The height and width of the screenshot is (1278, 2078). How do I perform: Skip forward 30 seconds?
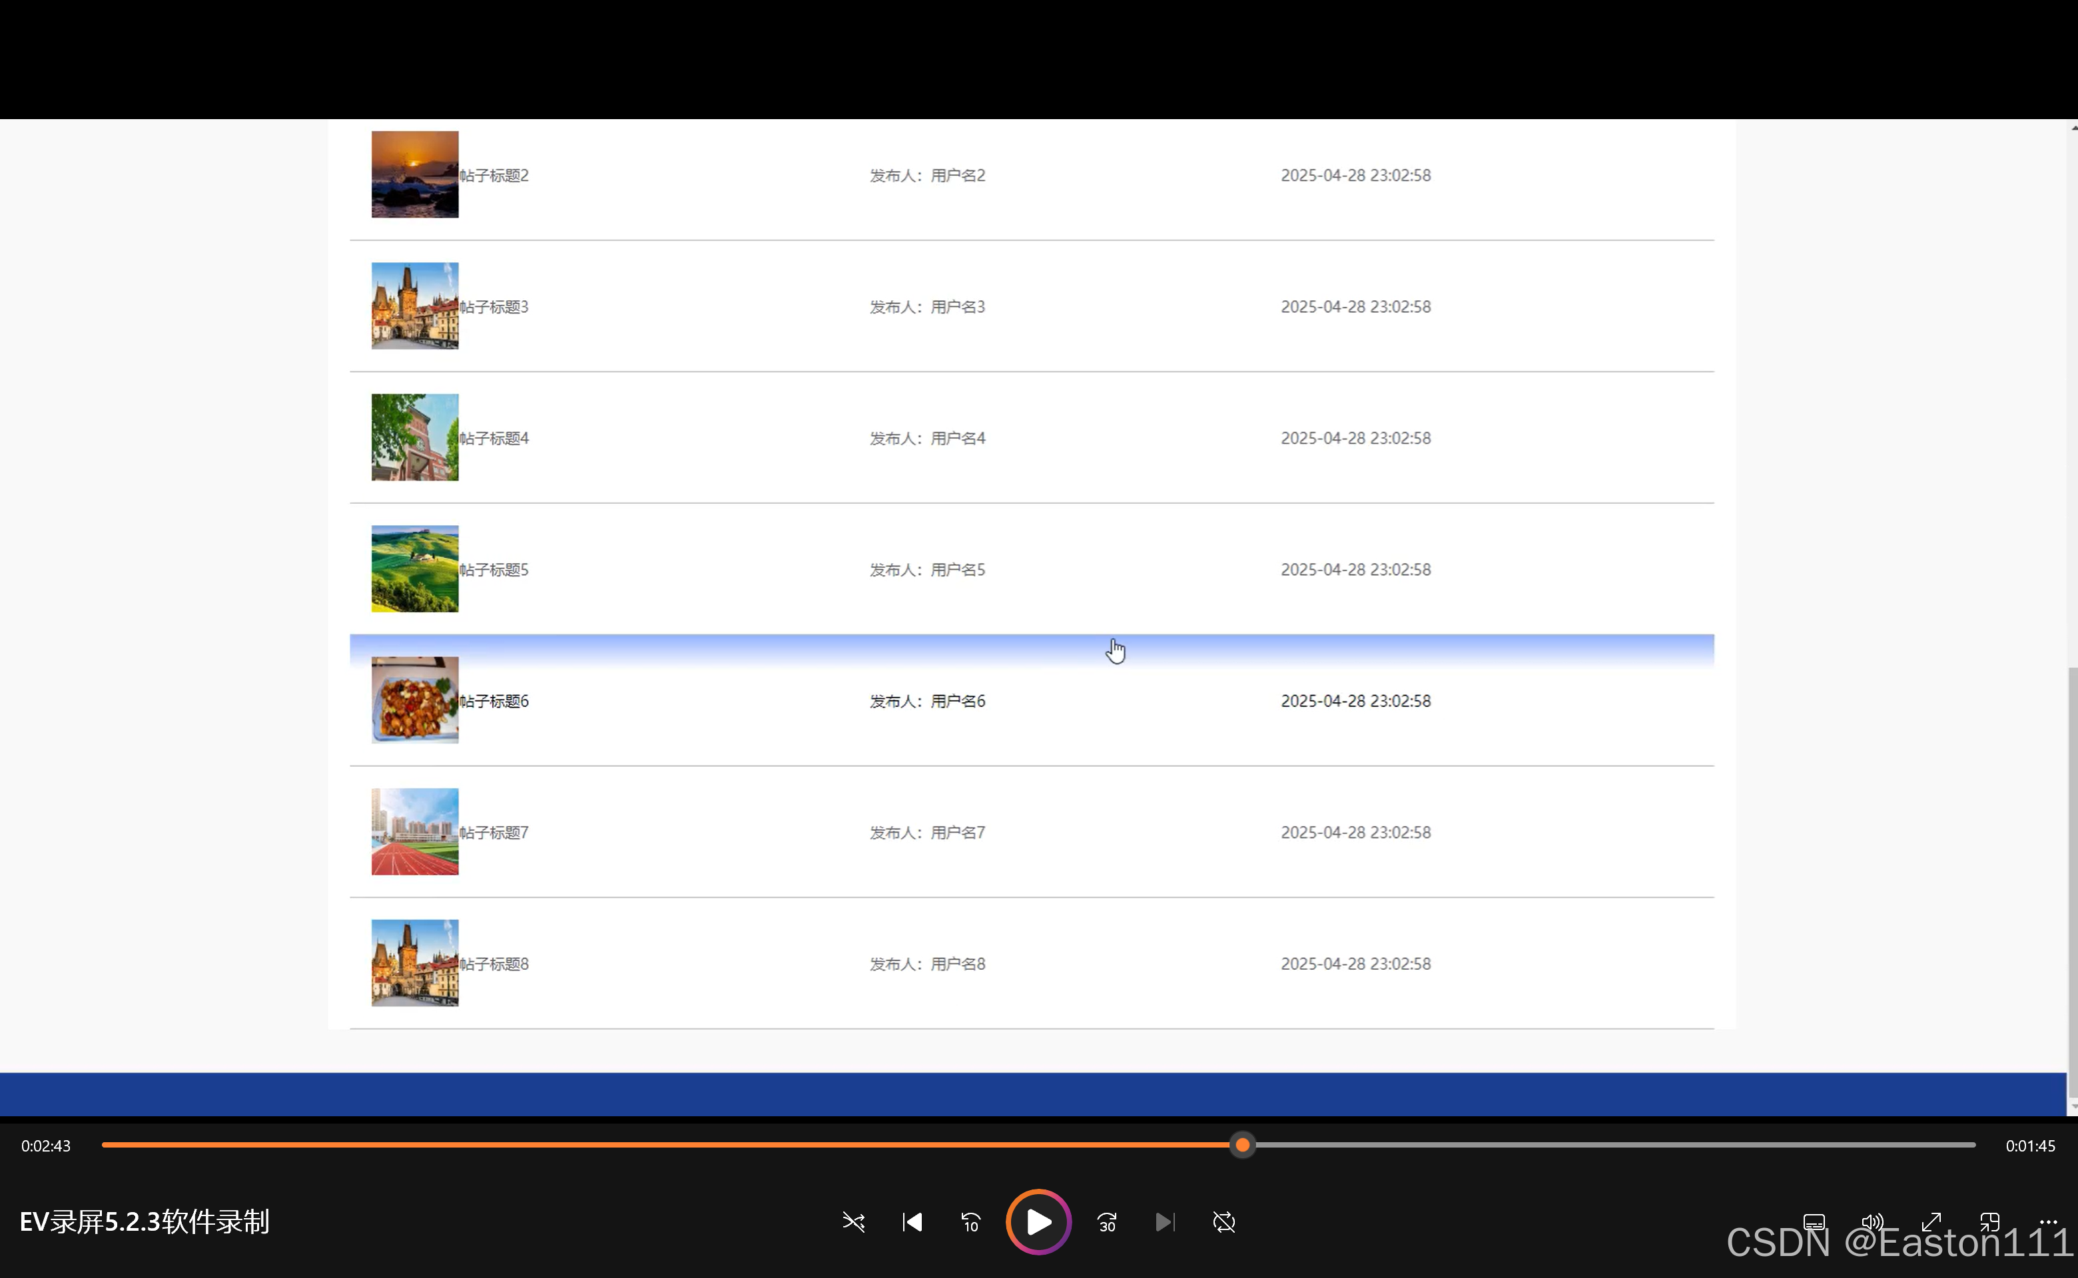pos(1107,1222)
